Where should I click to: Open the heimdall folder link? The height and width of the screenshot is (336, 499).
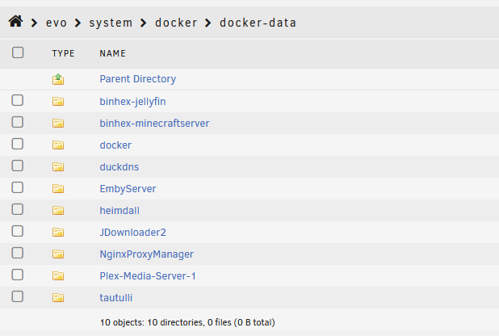[120, 211]
